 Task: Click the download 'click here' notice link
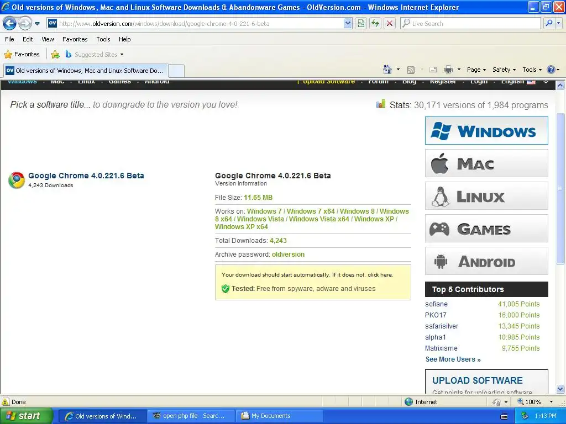tap(380, 275)
